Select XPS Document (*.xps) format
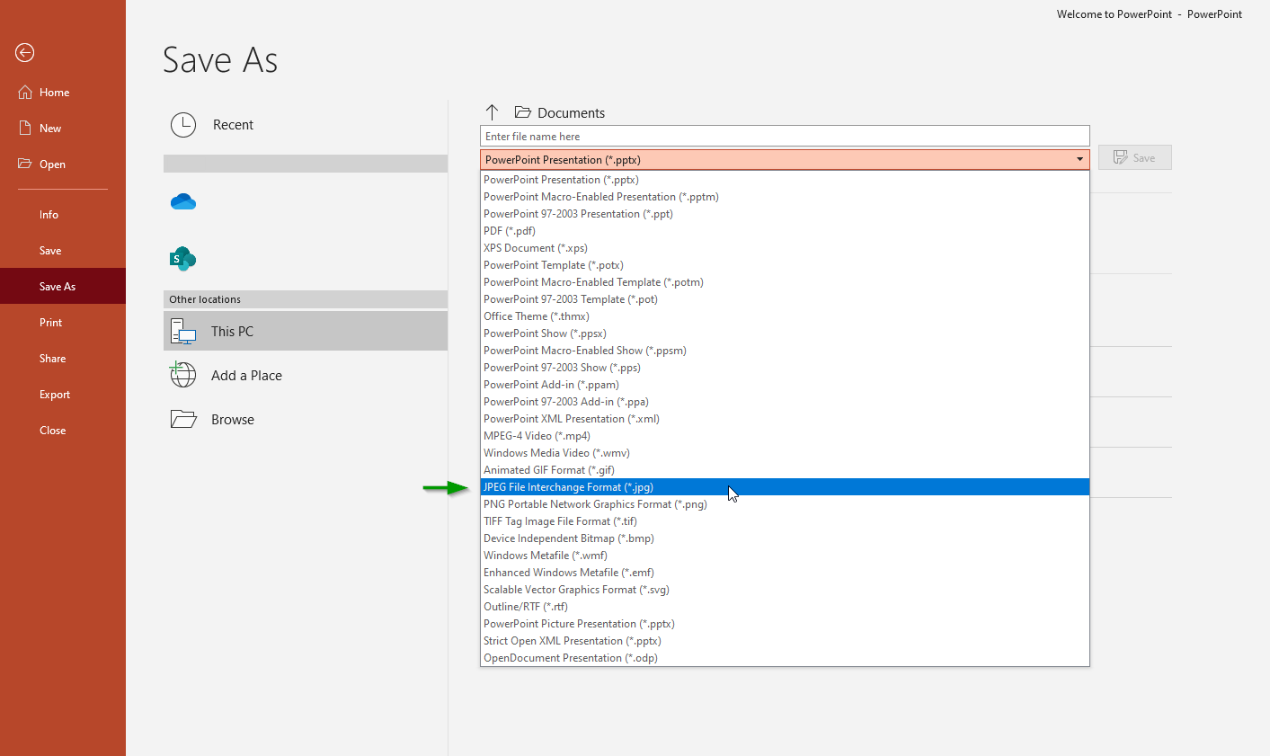The width and height of the screenshot is (1270, 756). click(785, 248)
